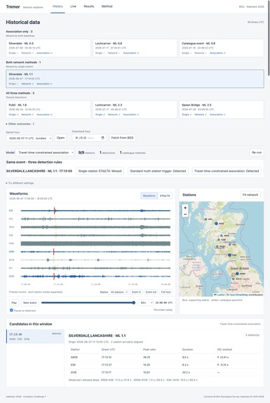
Task: Click the KPL channel label in waveforms
Action: pyautogui.click(x=11, y=268)
